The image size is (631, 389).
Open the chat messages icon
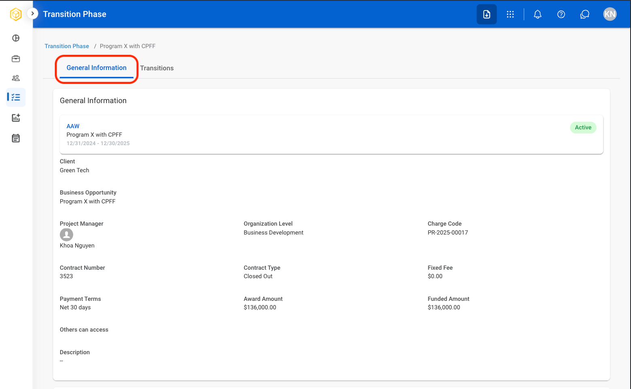pyautogui.click(x=584, y=14)
